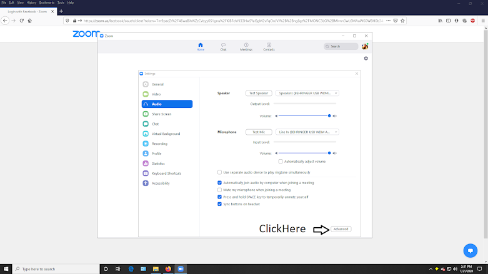Screen dimensions: 488x274
Task: Open Firefox History menu
Action: tap(31, 2)
